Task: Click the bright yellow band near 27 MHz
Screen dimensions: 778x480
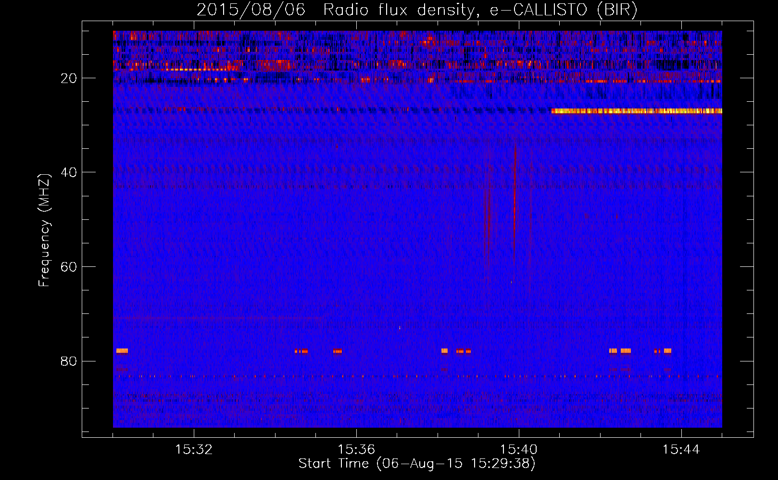Action: (x=637, y=111)
